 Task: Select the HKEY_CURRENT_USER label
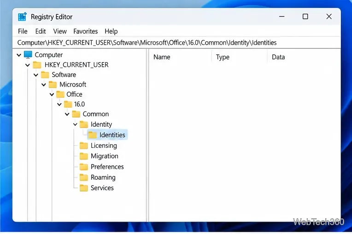[x=76, y=65]
